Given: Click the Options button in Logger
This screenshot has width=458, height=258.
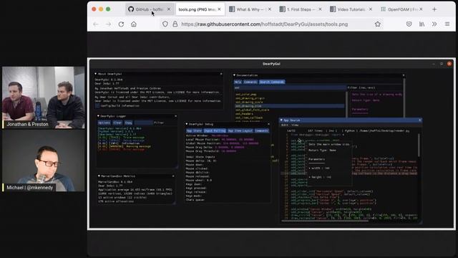Looking at the screenshot, I should pos(104,123).
